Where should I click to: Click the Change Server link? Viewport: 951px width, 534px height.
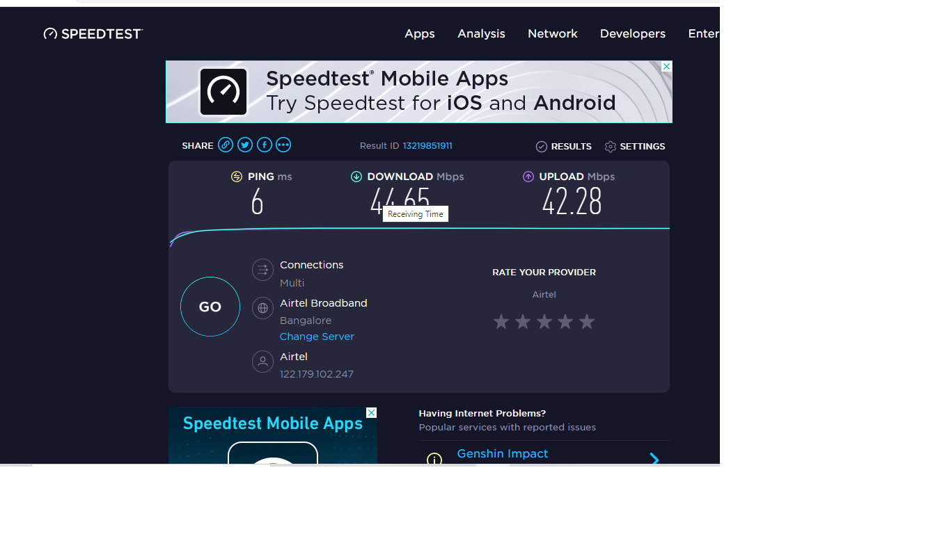[x=317, y=336]
